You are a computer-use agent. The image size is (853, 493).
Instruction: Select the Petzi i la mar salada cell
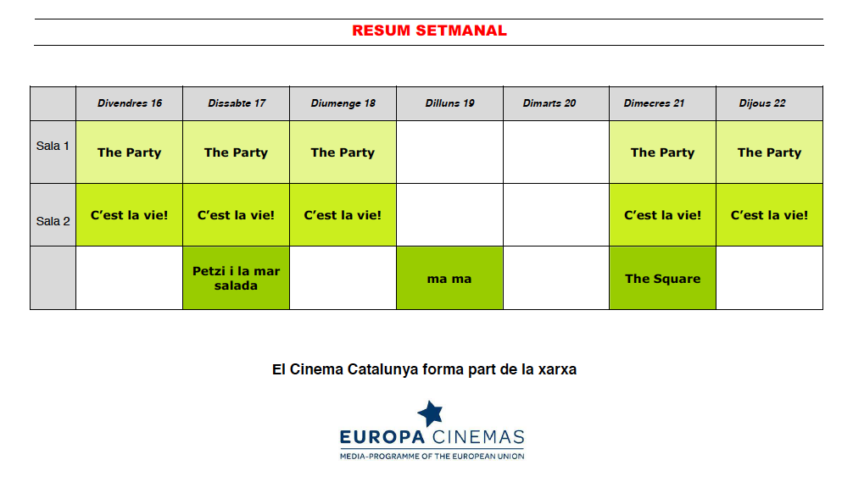pos(236,278)
